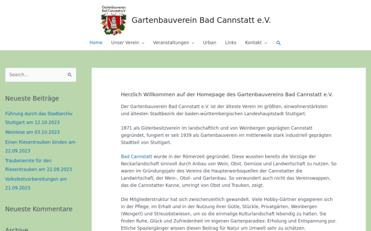Viewport: 371px width, 231px height.
Task: Open post Volksfestvorbereitungen am 21.09.2023
Action: [36, 184]
